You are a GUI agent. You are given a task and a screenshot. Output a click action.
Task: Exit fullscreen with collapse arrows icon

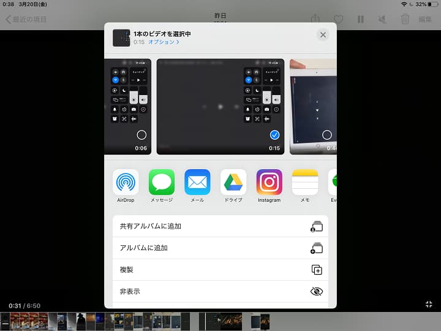pos(429,304)
